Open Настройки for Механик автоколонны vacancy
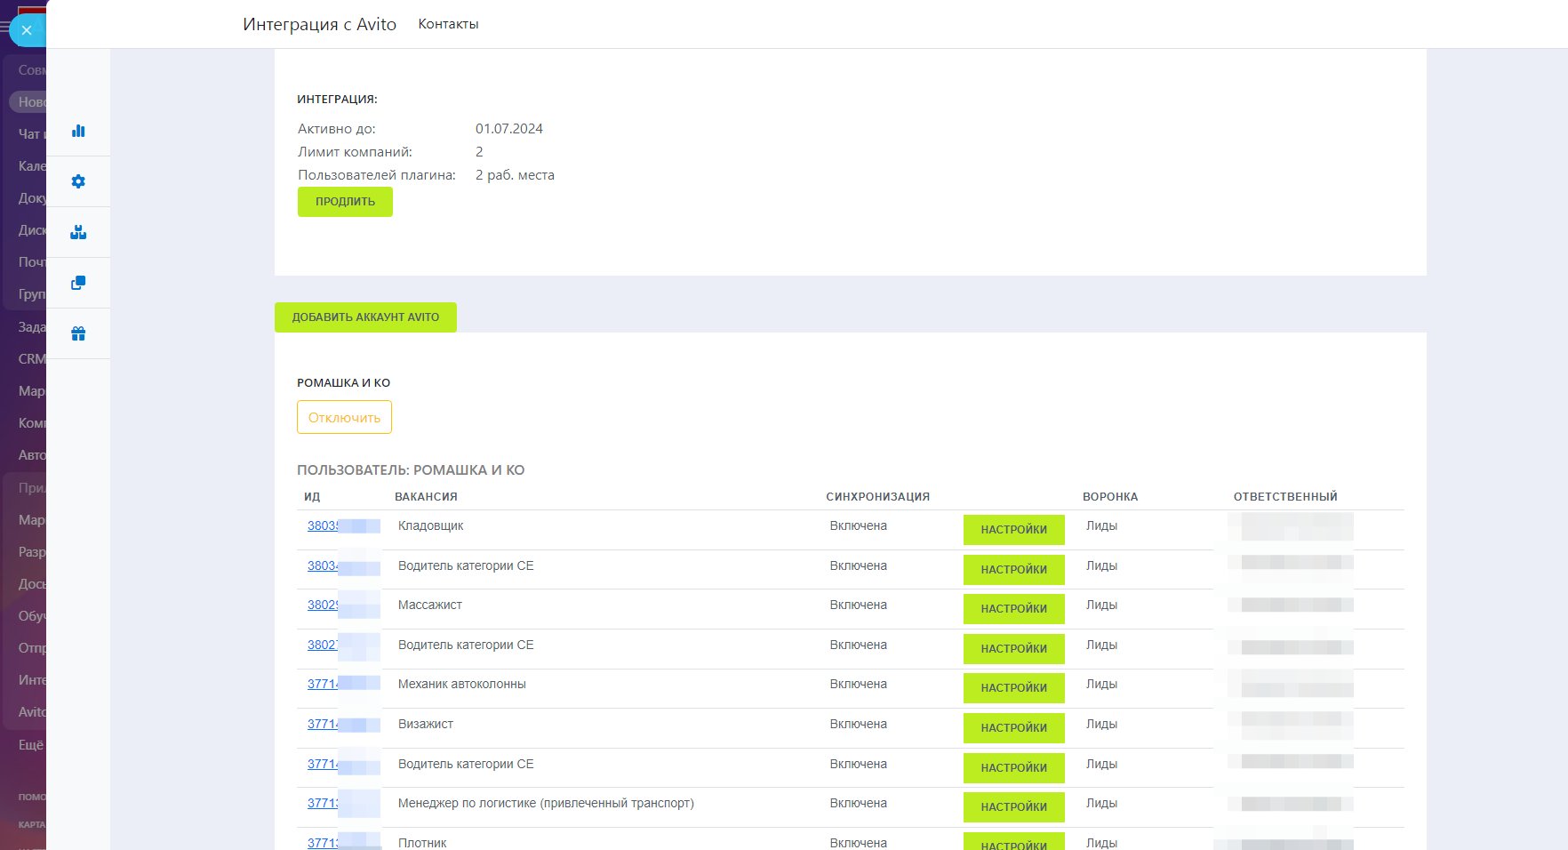Screen dimensions: 1568x850 tap(1013, 688)
